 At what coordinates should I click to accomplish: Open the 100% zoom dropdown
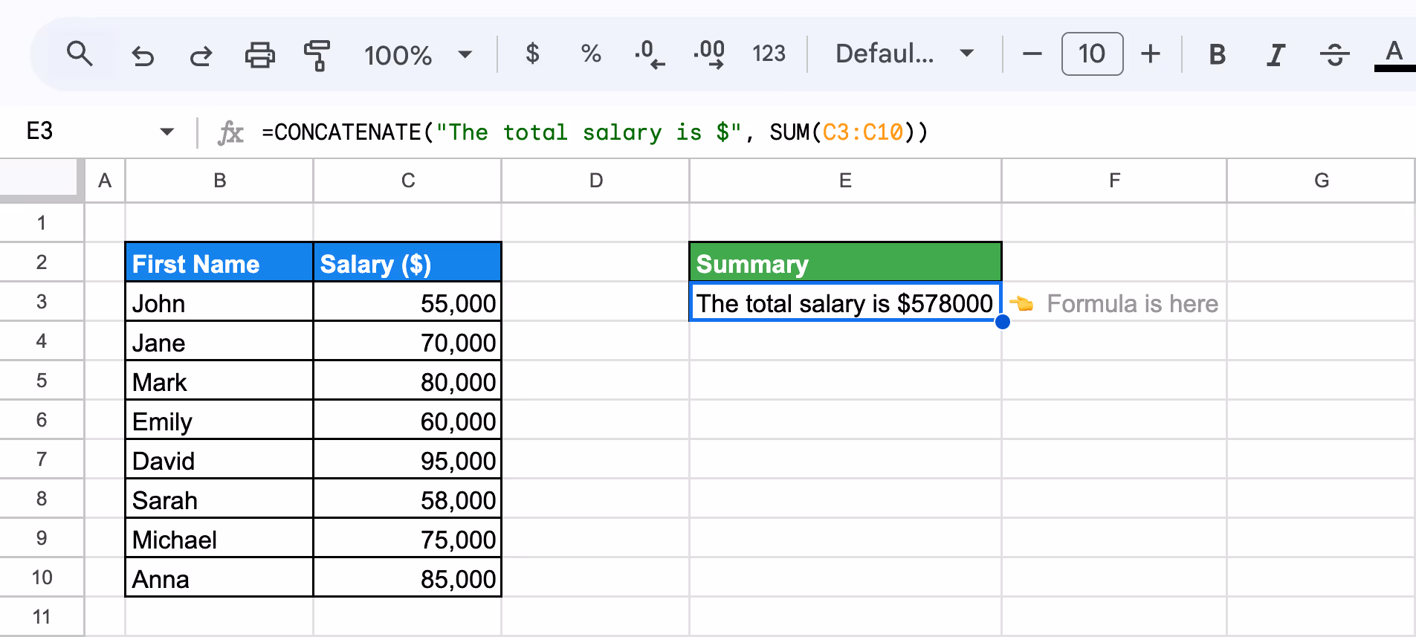pyautogui.click(x=418, y=55)
